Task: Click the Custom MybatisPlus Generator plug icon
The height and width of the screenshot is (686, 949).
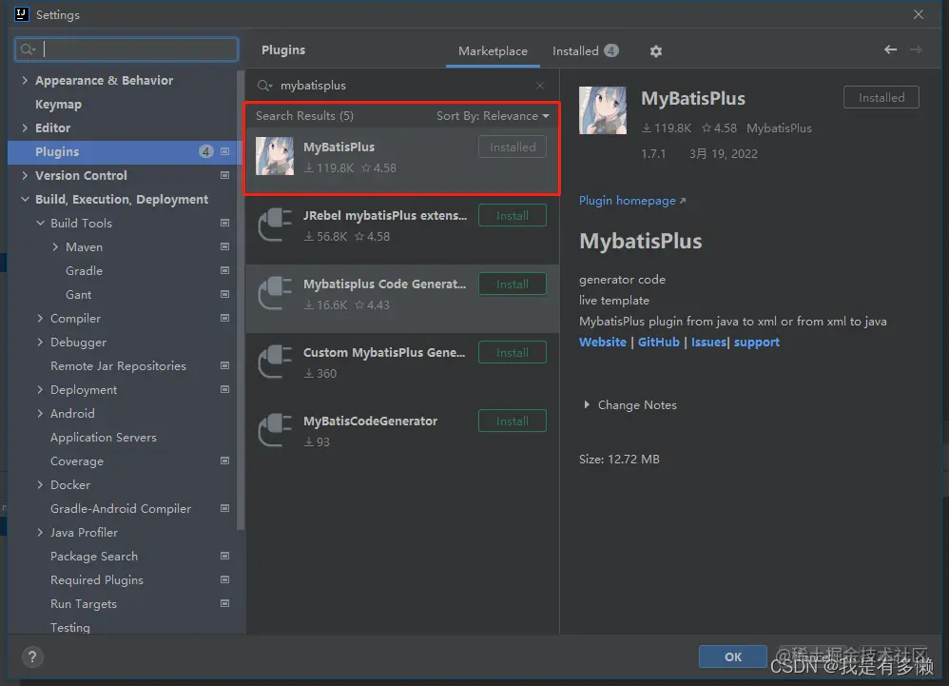Action: click(x=275, y=362)
